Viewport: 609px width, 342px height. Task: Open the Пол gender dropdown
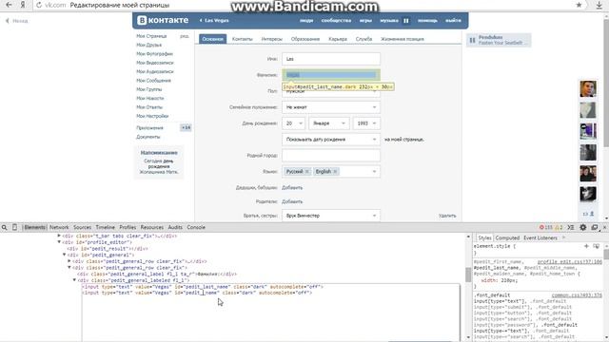pos(331,91)
